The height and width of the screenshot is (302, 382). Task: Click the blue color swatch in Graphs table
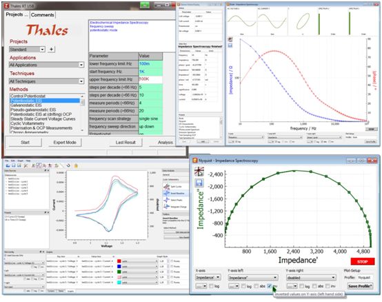tap(119, 266)
